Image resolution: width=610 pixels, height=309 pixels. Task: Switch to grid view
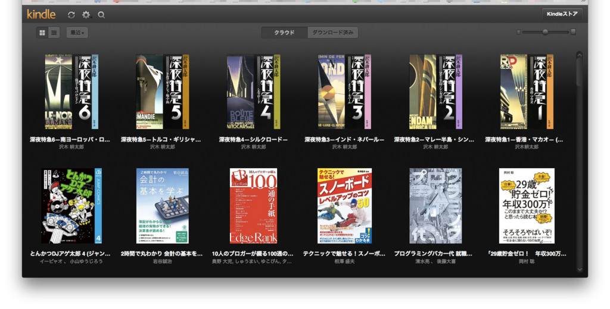(42, 33)
